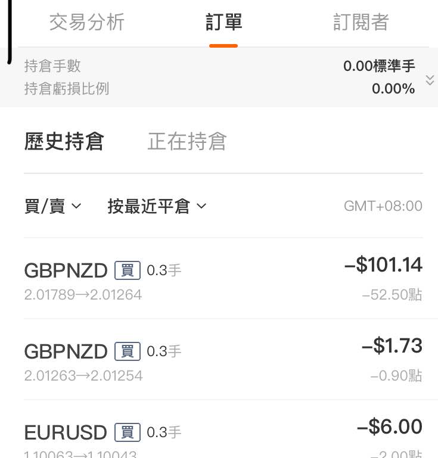Open the GBPNZD order losing $101.14

(223, 278)
